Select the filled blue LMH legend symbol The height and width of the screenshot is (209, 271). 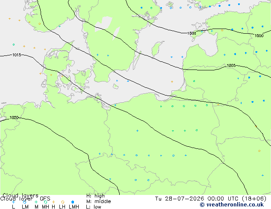click(x=73, y=202)
